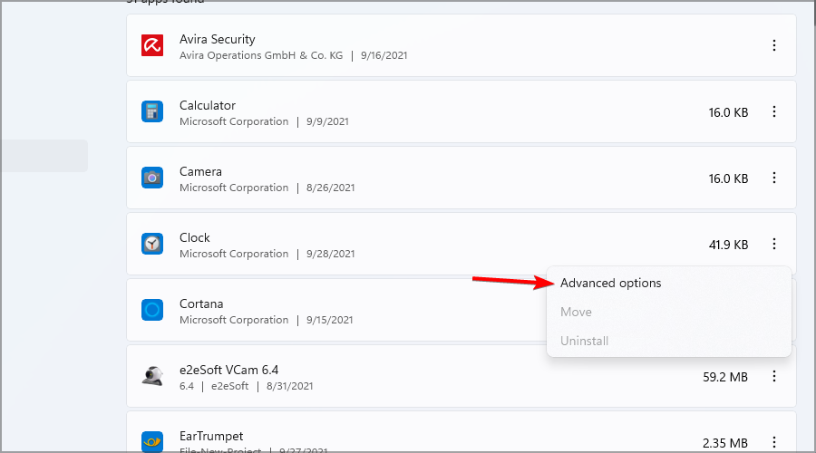Open three-dot menu for Avira Security
Viewport: 816px width, 453px height.
774,45
